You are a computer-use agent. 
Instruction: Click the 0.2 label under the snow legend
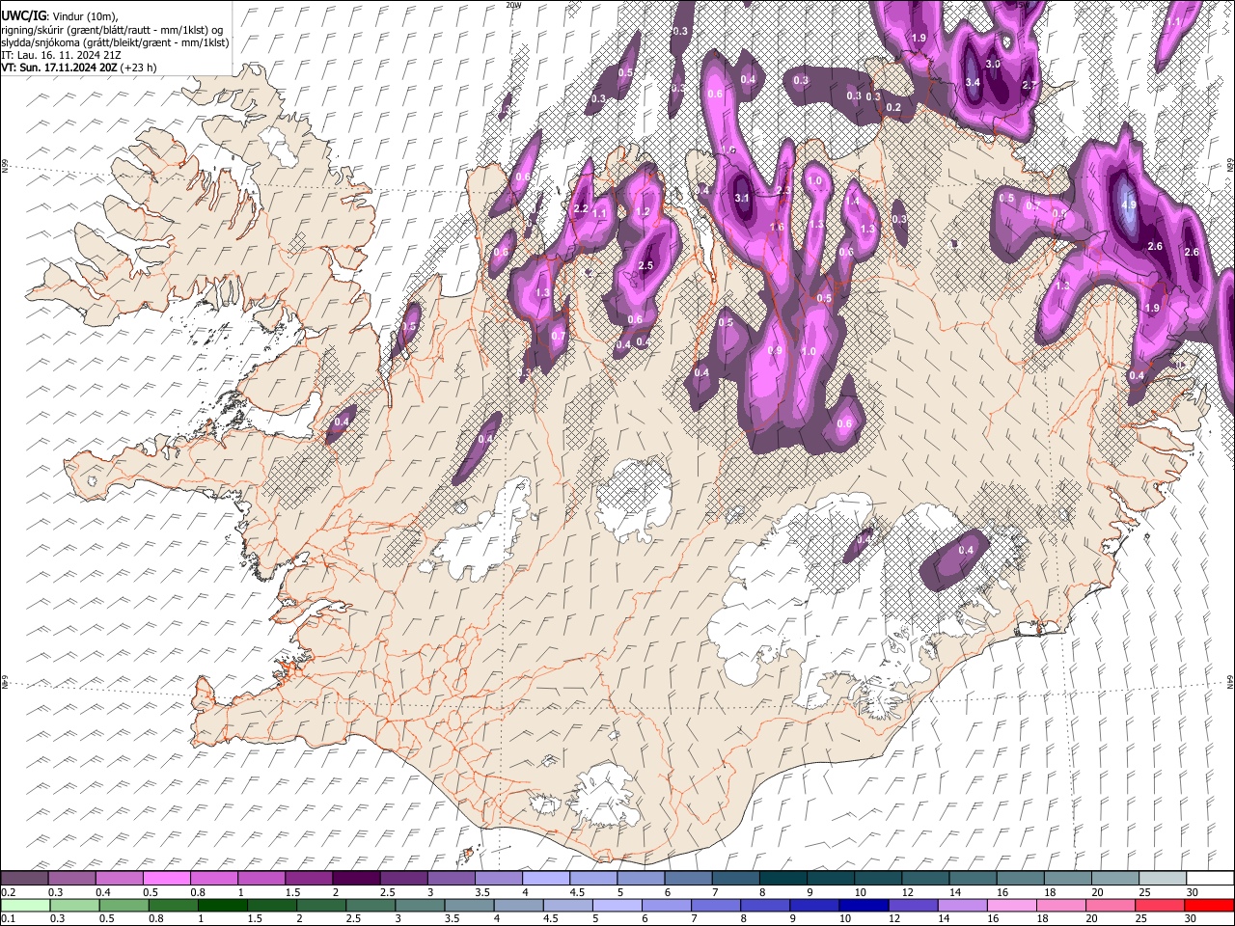coord(8,892)
